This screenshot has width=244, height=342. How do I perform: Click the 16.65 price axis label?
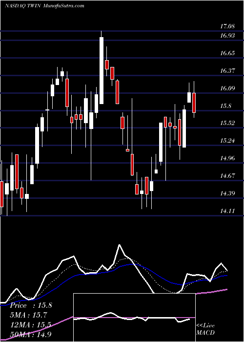227,53
